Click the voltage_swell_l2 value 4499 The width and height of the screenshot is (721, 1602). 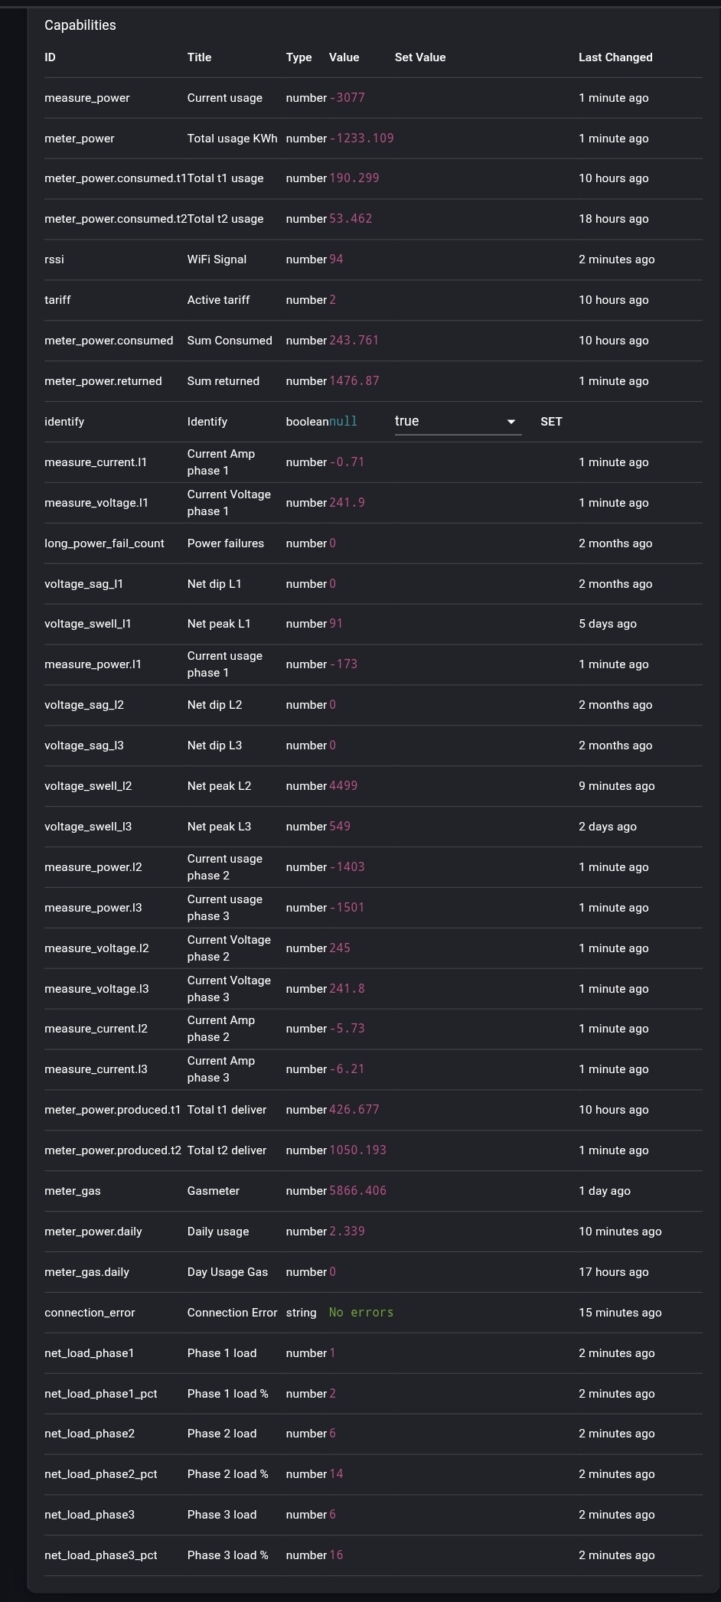point(343,786)
